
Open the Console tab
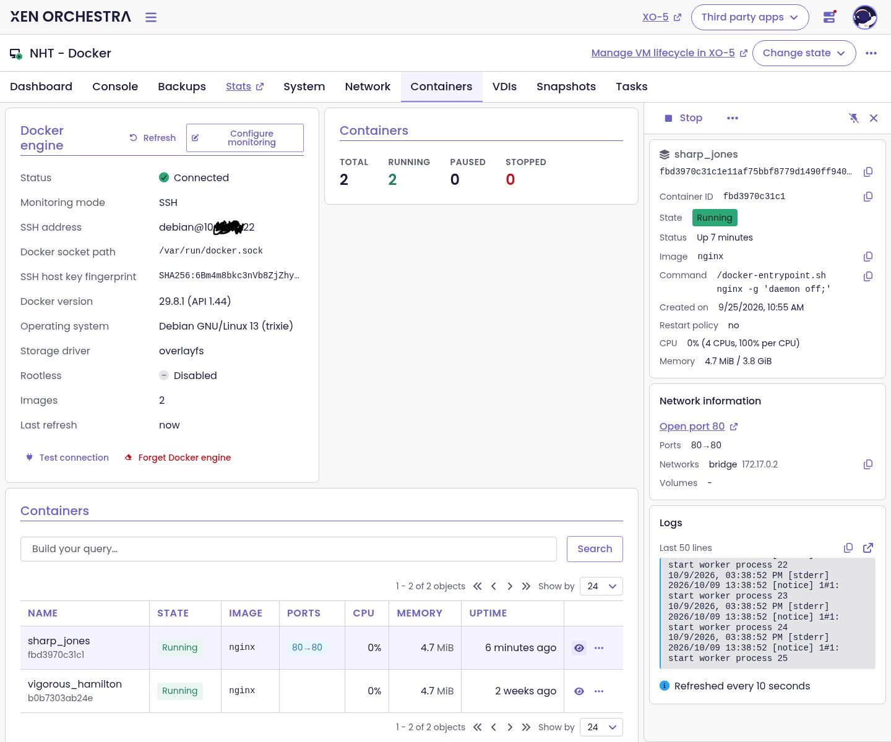[x=115, y=87]
